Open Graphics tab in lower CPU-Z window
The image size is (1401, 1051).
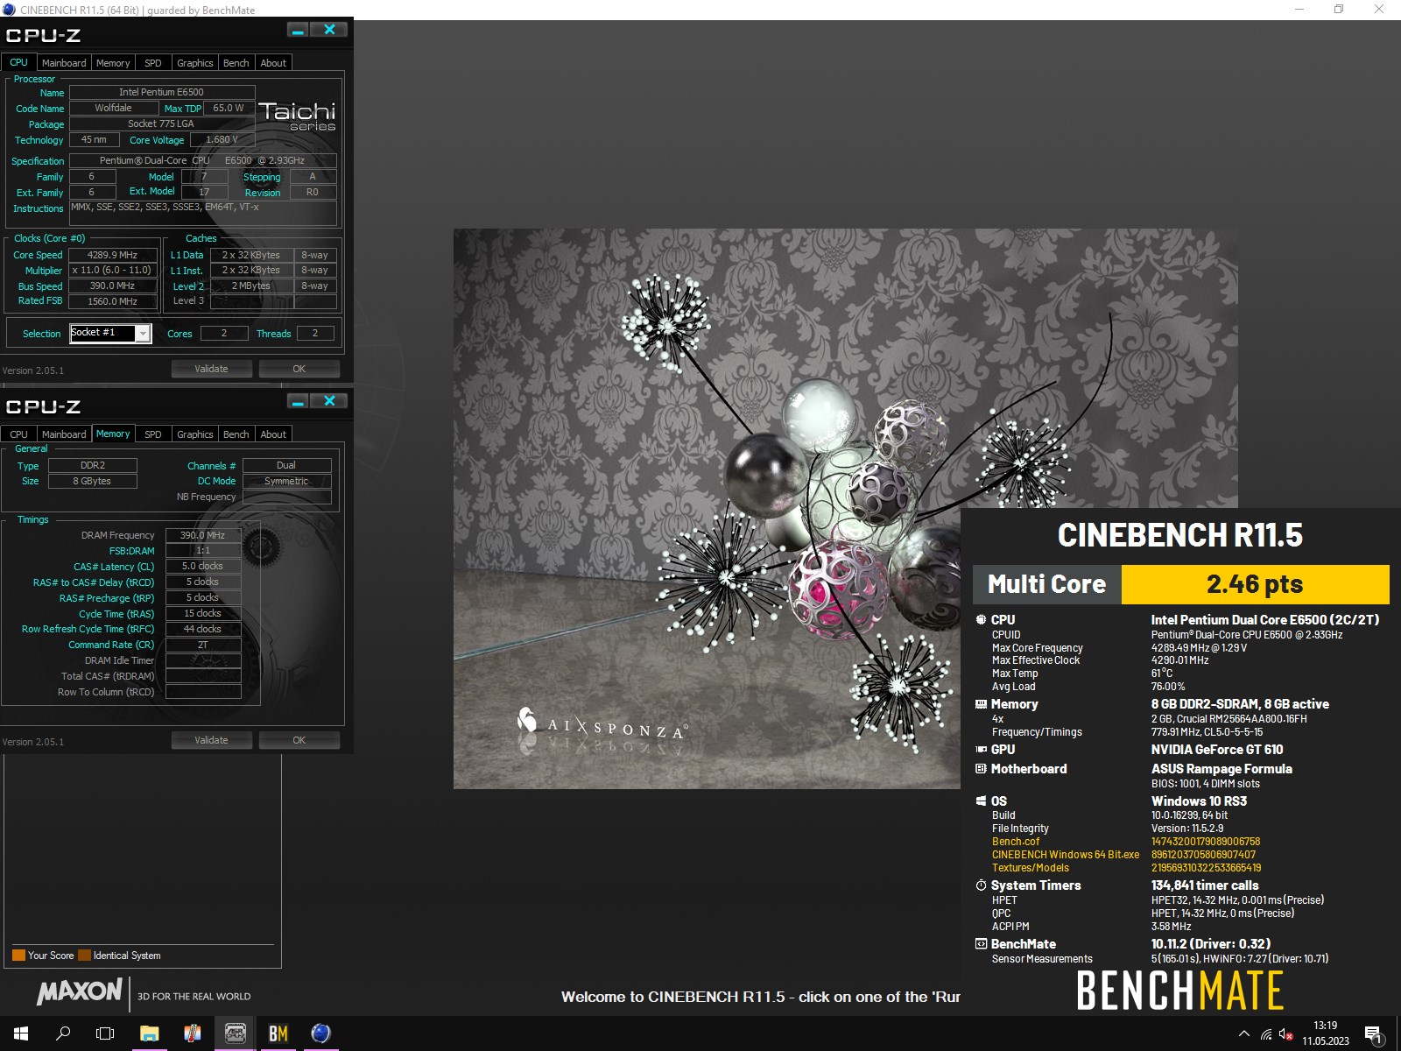click(194, 434)
